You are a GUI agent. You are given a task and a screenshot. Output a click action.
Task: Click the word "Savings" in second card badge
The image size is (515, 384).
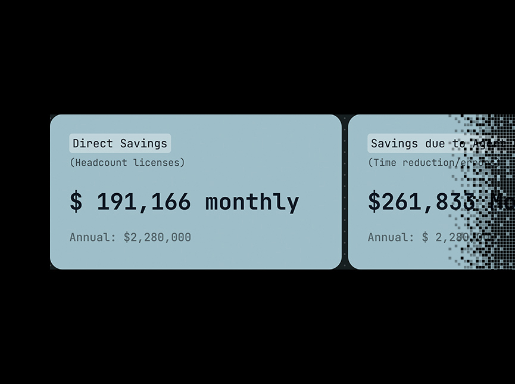point(395,144)
